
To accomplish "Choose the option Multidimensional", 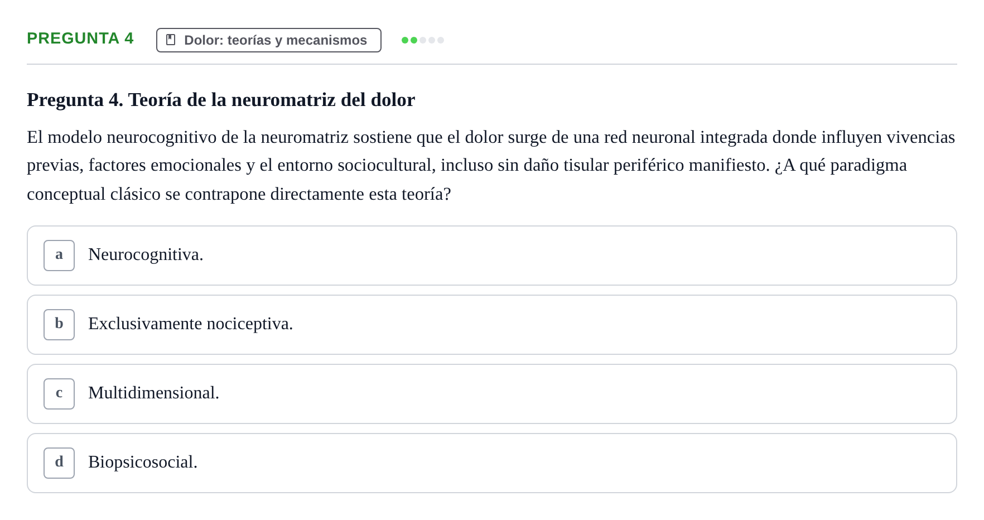I will [492, 394].
